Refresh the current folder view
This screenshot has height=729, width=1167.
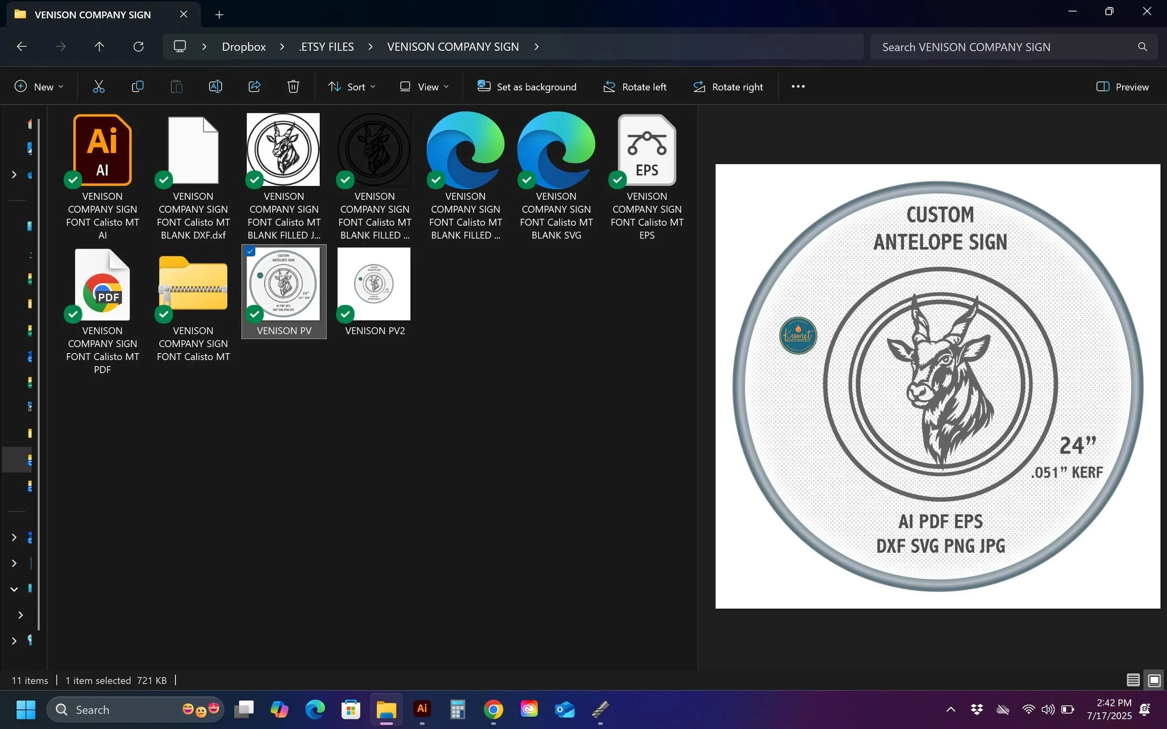139,47
